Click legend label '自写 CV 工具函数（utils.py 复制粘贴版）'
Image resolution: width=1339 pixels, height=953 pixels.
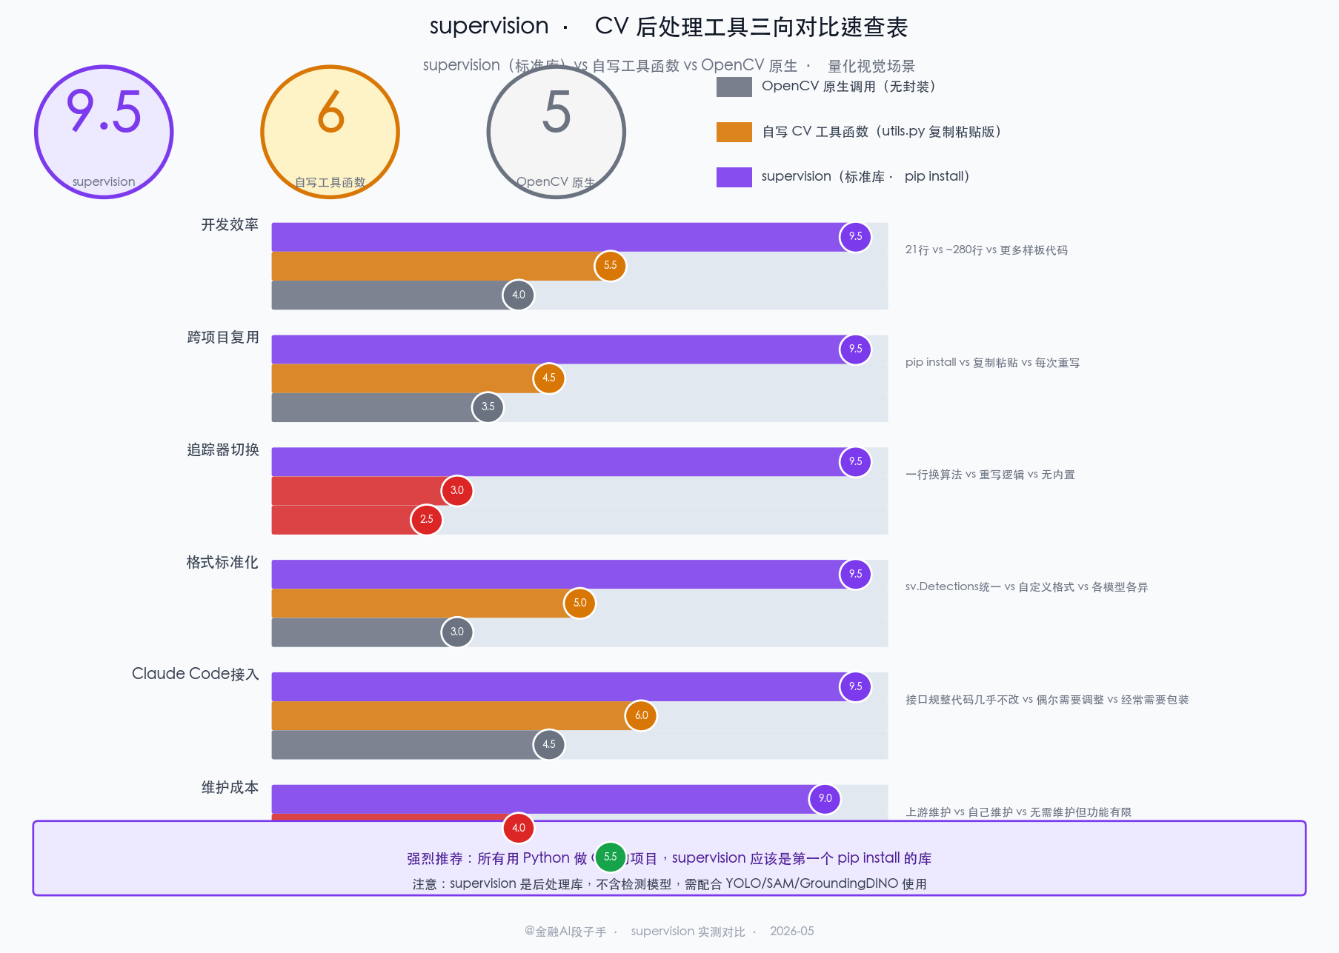click(x=880, y=132)
